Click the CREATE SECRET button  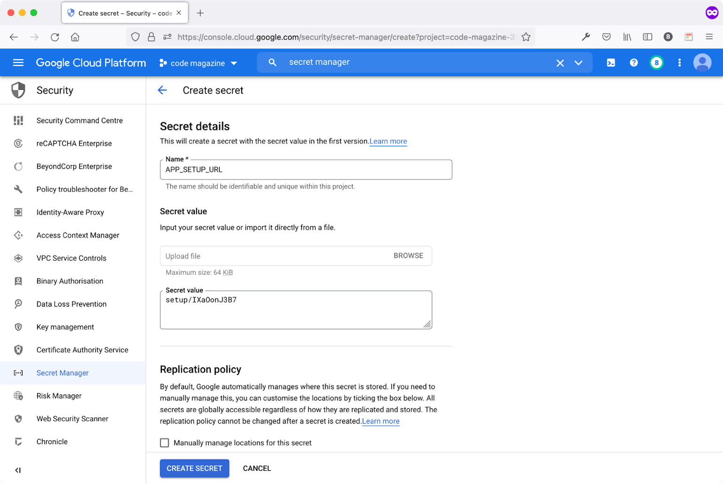click(x=194, y=468)
